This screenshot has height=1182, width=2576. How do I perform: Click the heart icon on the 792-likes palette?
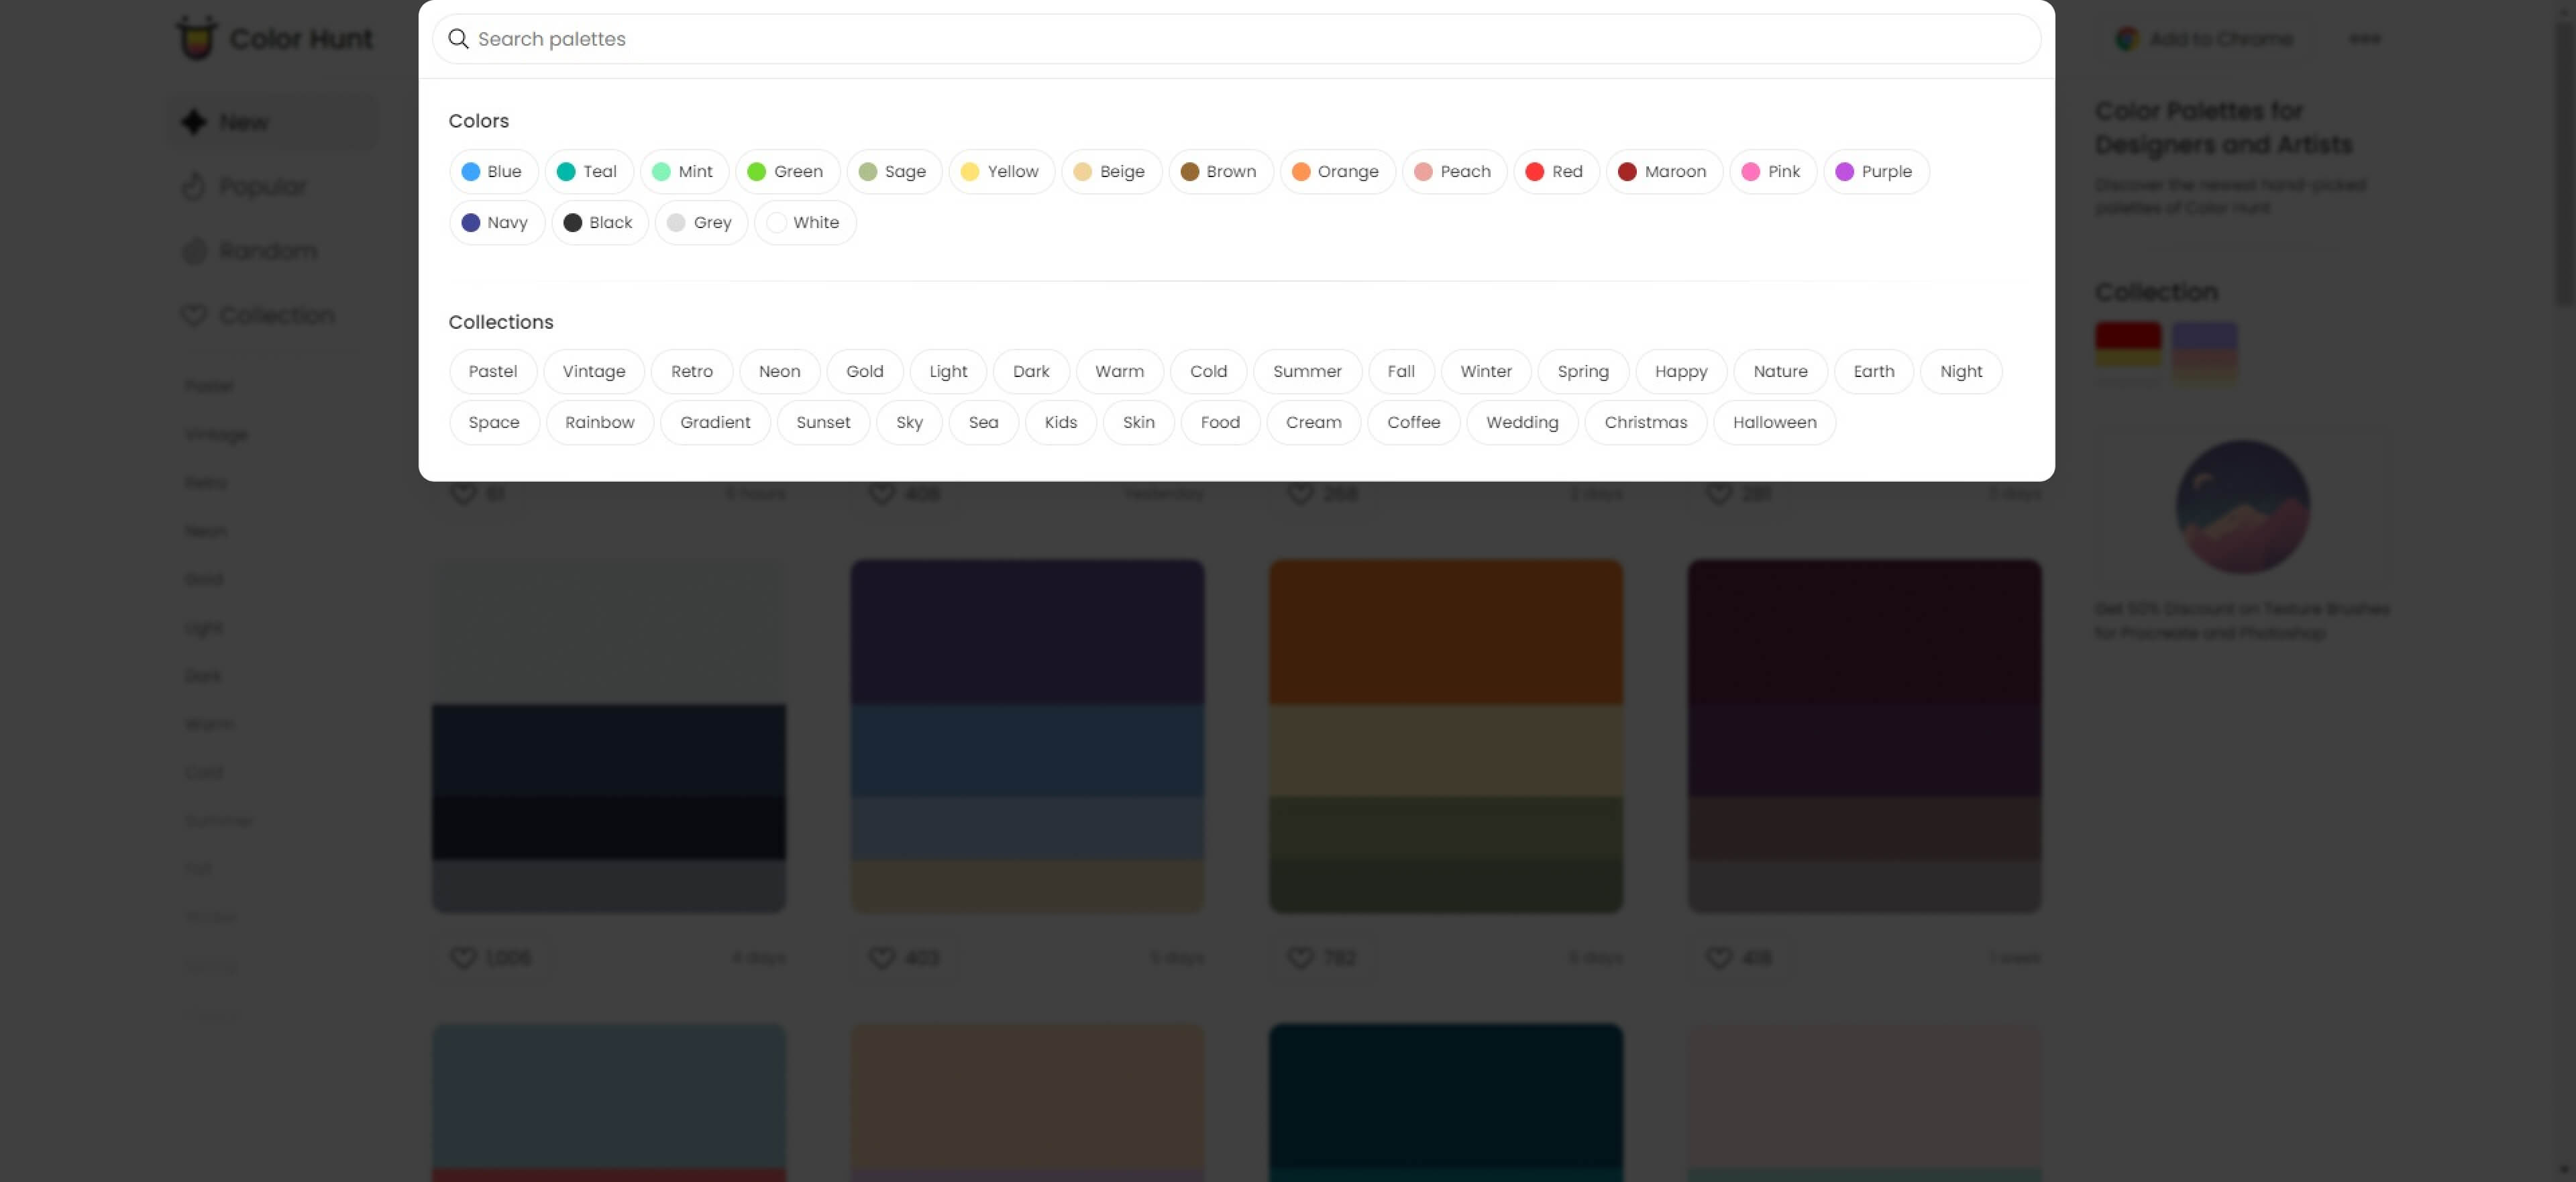(x=1300, y=957)
